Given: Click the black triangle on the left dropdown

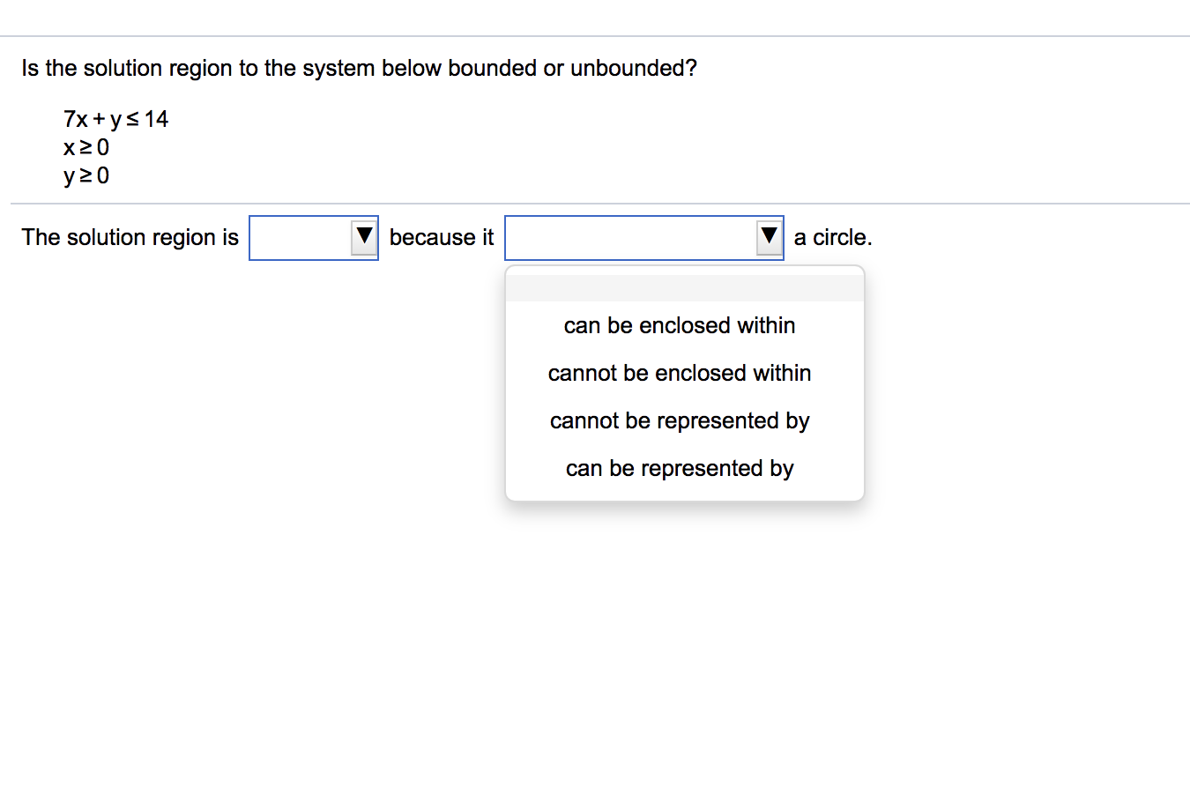Looking at the screenshot, I should 363,236.
